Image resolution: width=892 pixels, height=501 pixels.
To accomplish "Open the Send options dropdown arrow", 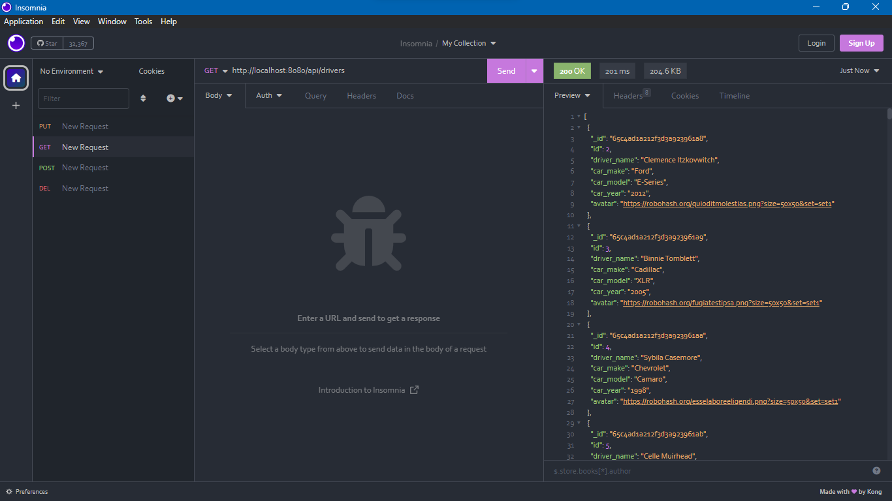I will [535, 71].
